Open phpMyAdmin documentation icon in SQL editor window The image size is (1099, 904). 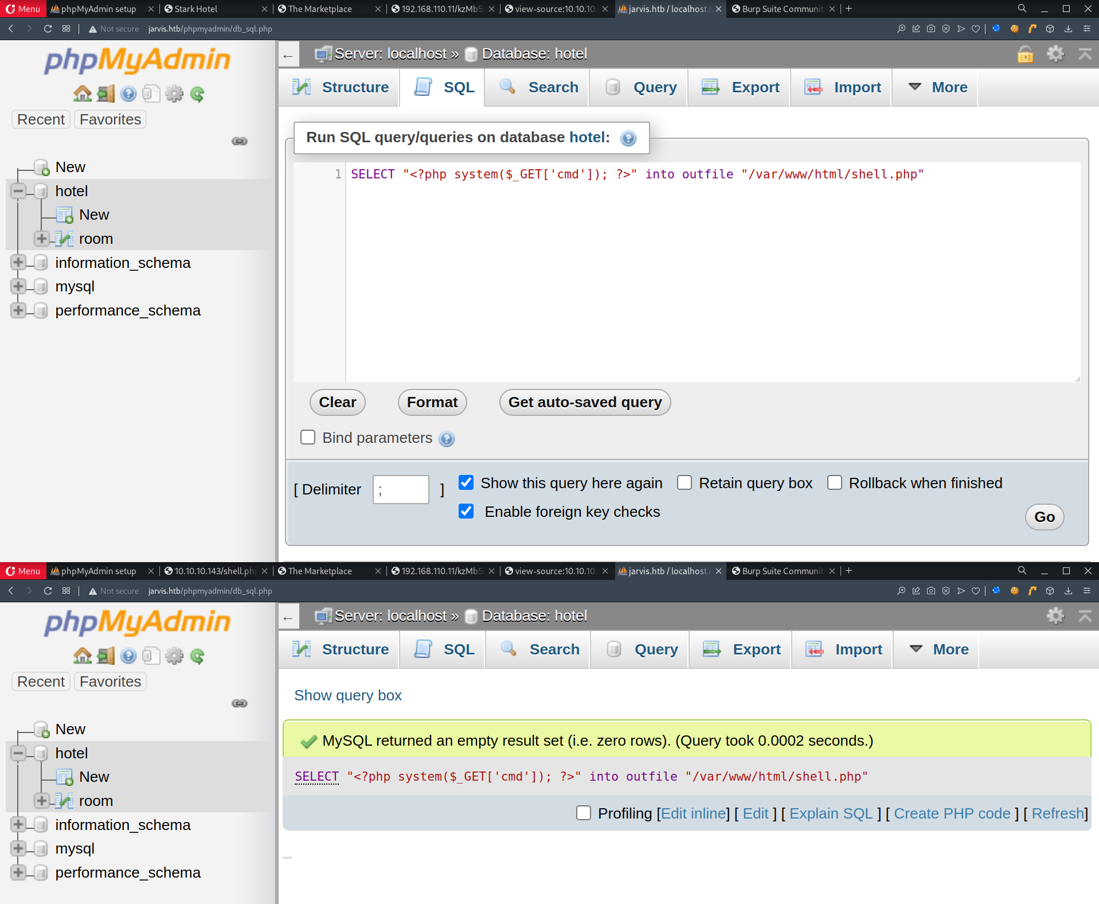[128, 93]
